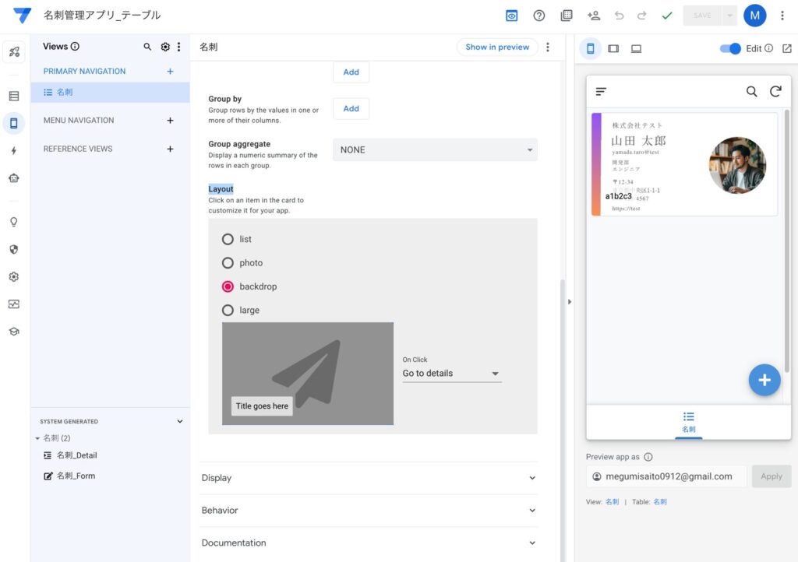Select the list layout radio button
Viewport: 798px width, 562px height.
point(228,239)
